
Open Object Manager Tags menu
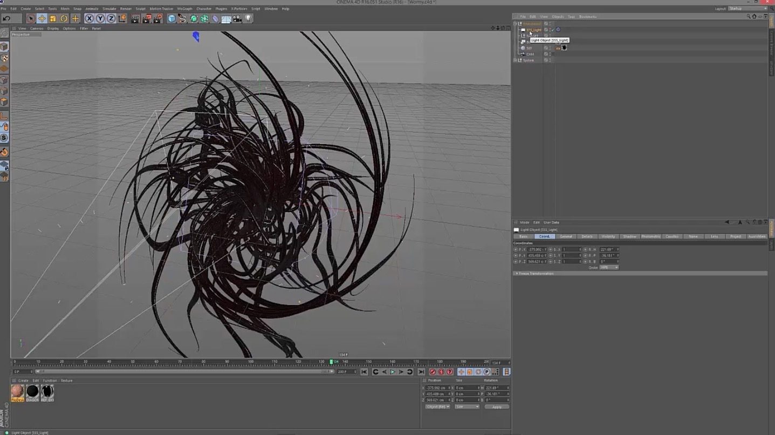tap(571, 17)
